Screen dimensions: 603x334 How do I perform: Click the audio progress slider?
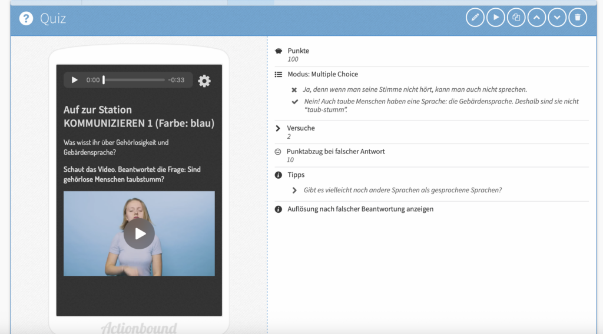coord(134,80)
